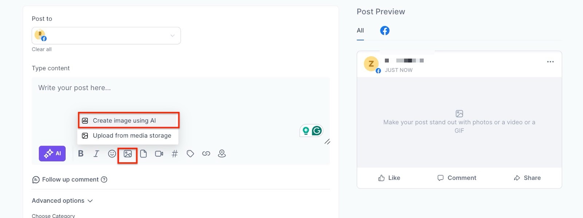Open the post preview three-dot menu

pos(550,62)
